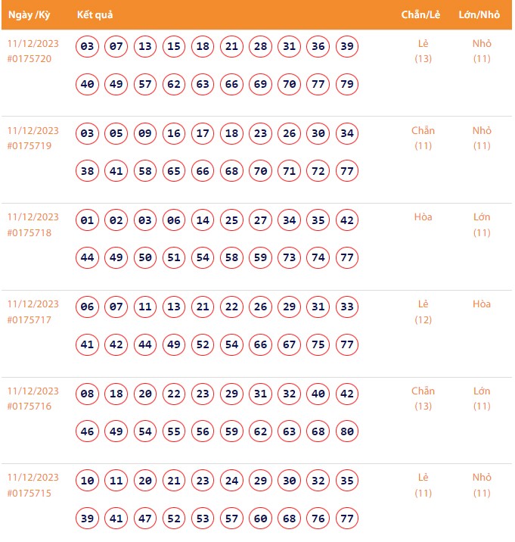This screenshot has width=515, height=542.
Task: Open draw #0175719 link
Action: coord(29,146)
